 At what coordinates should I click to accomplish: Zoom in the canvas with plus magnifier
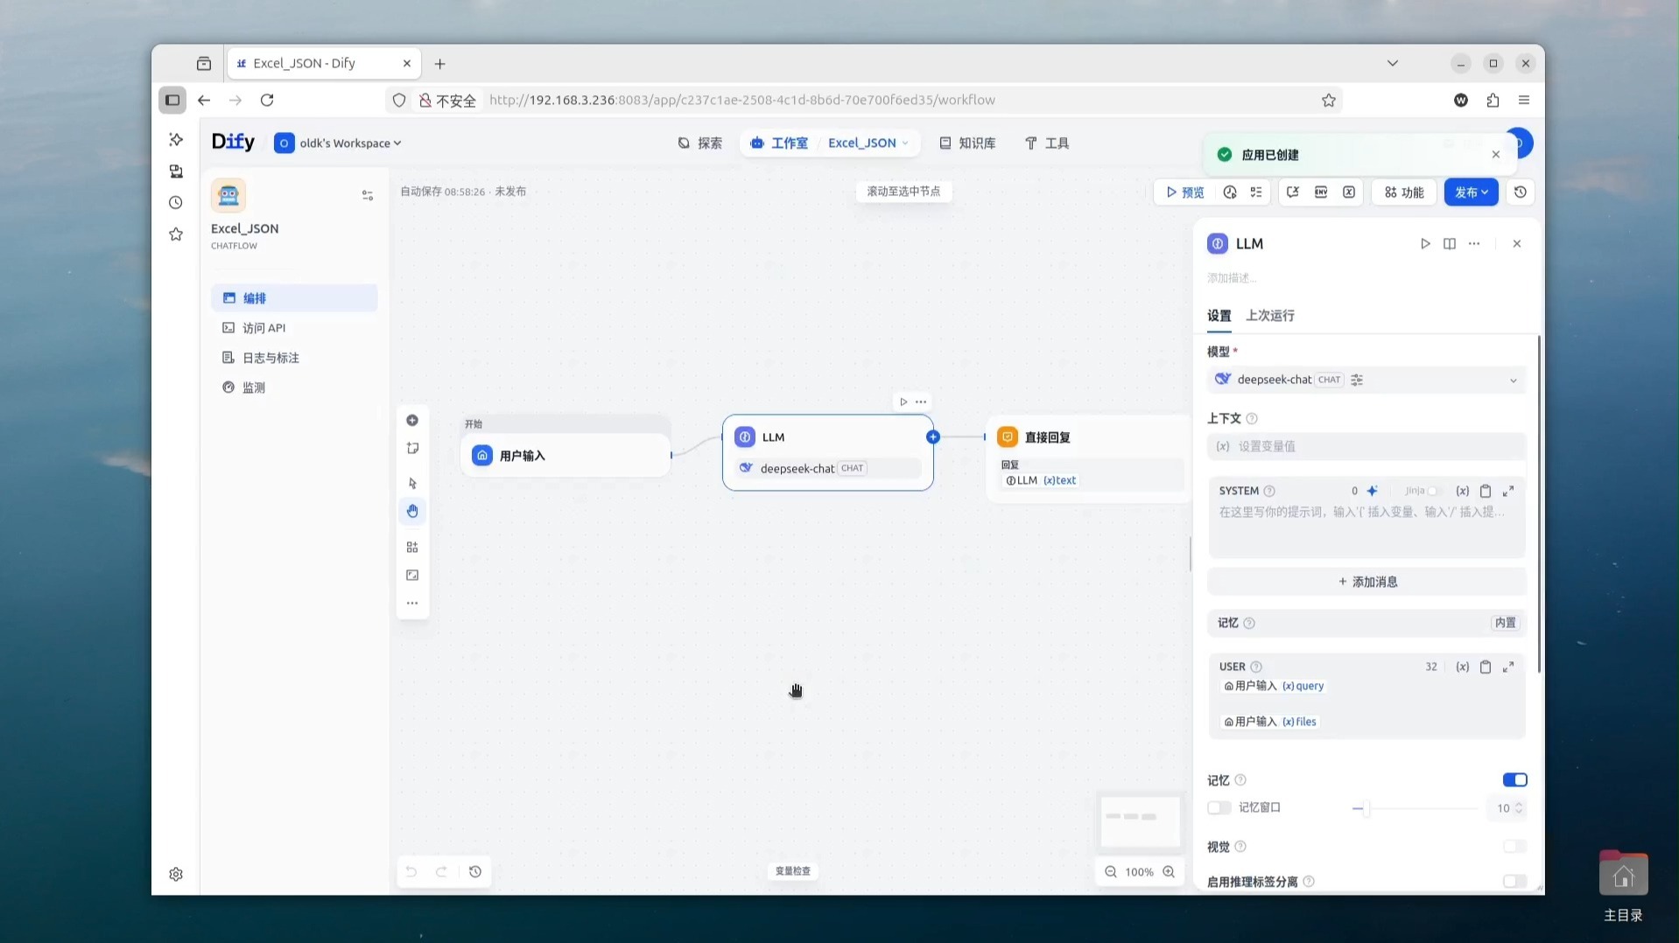[x=1169, y=872]
